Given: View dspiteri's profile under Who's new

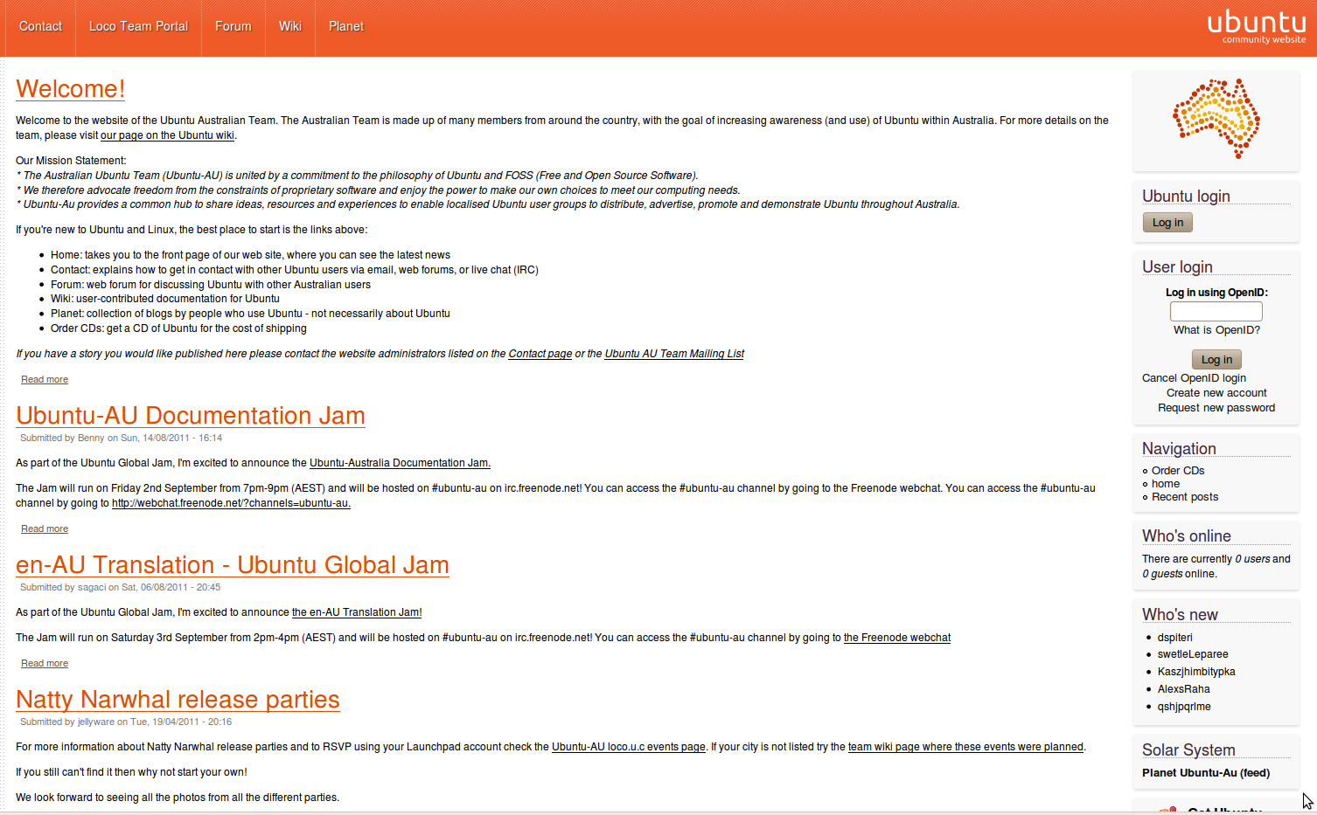Looking at the screenshot, I should 1174,638.
